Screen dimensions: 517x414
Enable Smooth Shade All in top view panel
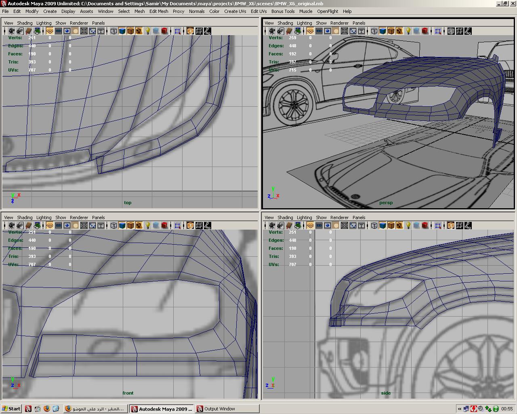coord(122,31)
